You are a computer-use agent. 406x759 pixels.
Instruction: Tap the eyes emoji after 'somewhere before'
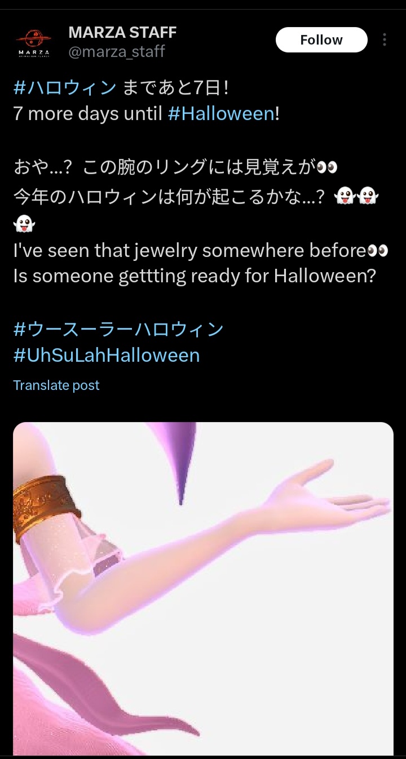click(x=378, y=251)
